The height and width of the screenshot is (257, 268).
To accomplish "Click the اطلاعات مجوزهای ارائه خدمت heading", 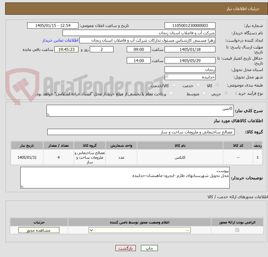I will point(238,197).
